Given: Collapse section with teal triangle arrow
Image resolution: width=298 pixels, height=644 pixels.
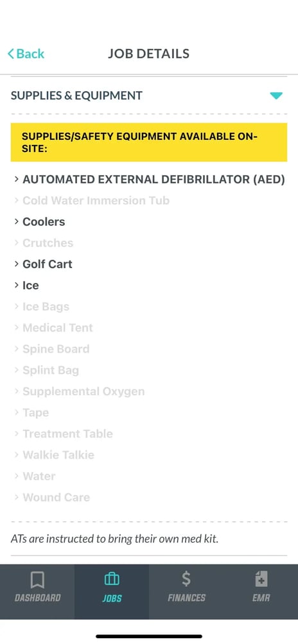Looking at the screenshot, I should pos(276,96).
